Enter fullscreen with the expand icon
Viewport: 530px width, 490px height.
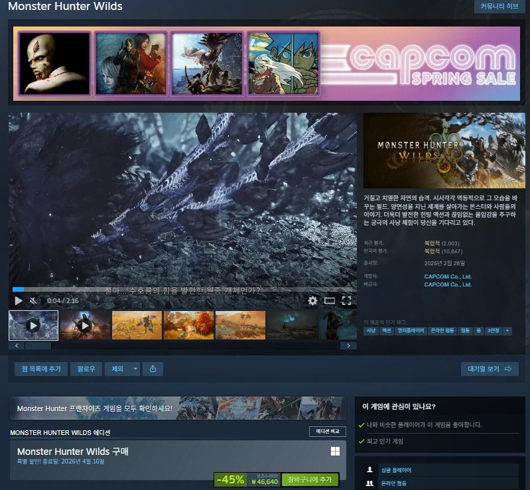[x=346, y=300]
